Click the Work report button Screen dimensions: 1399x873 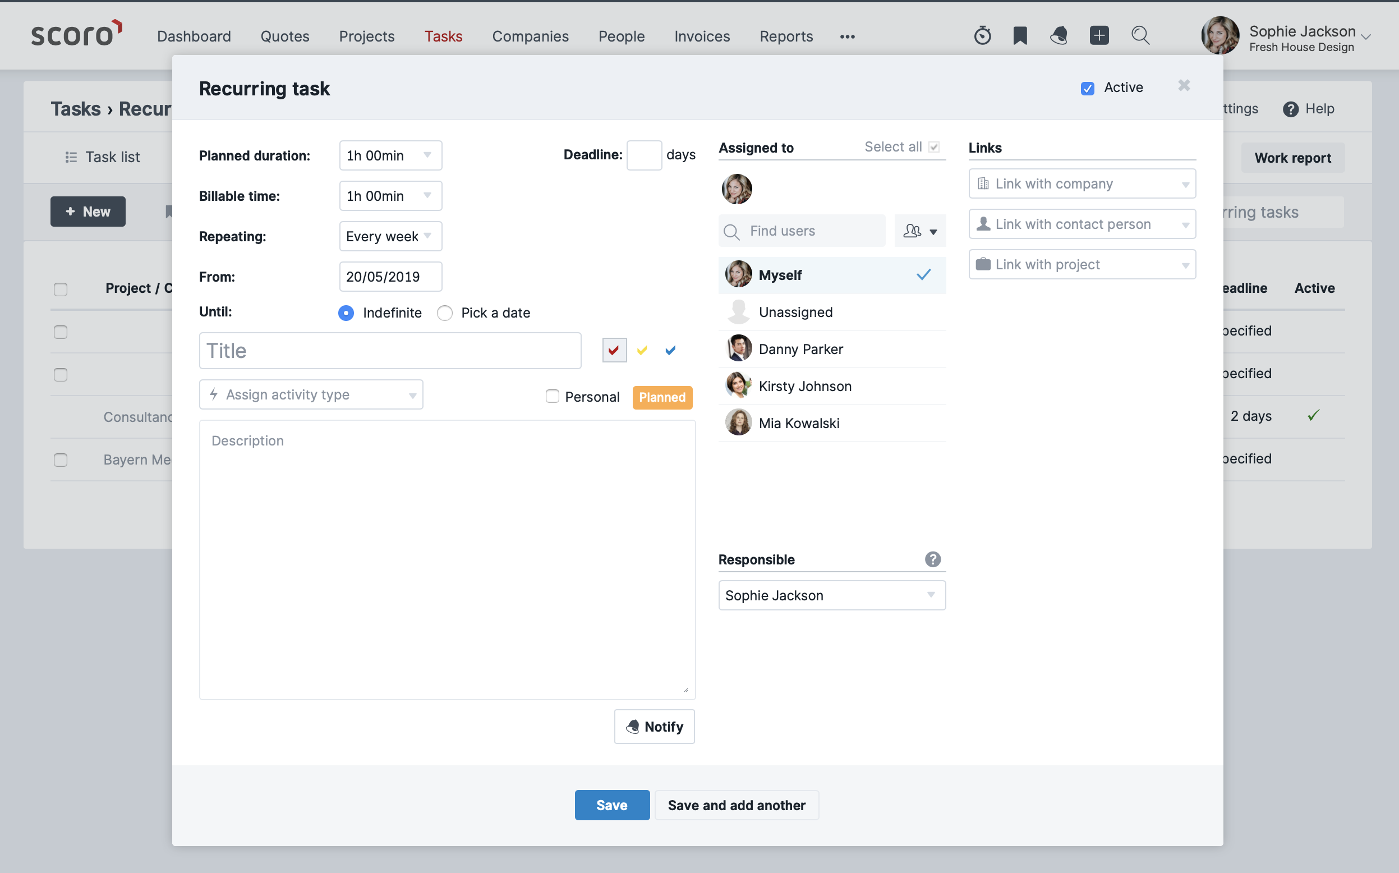[x=1293, y=157]
